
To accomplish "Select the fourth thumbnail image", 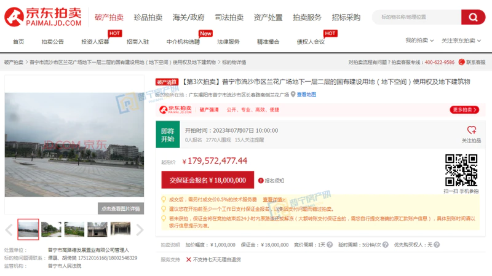I will click(97, 229).
